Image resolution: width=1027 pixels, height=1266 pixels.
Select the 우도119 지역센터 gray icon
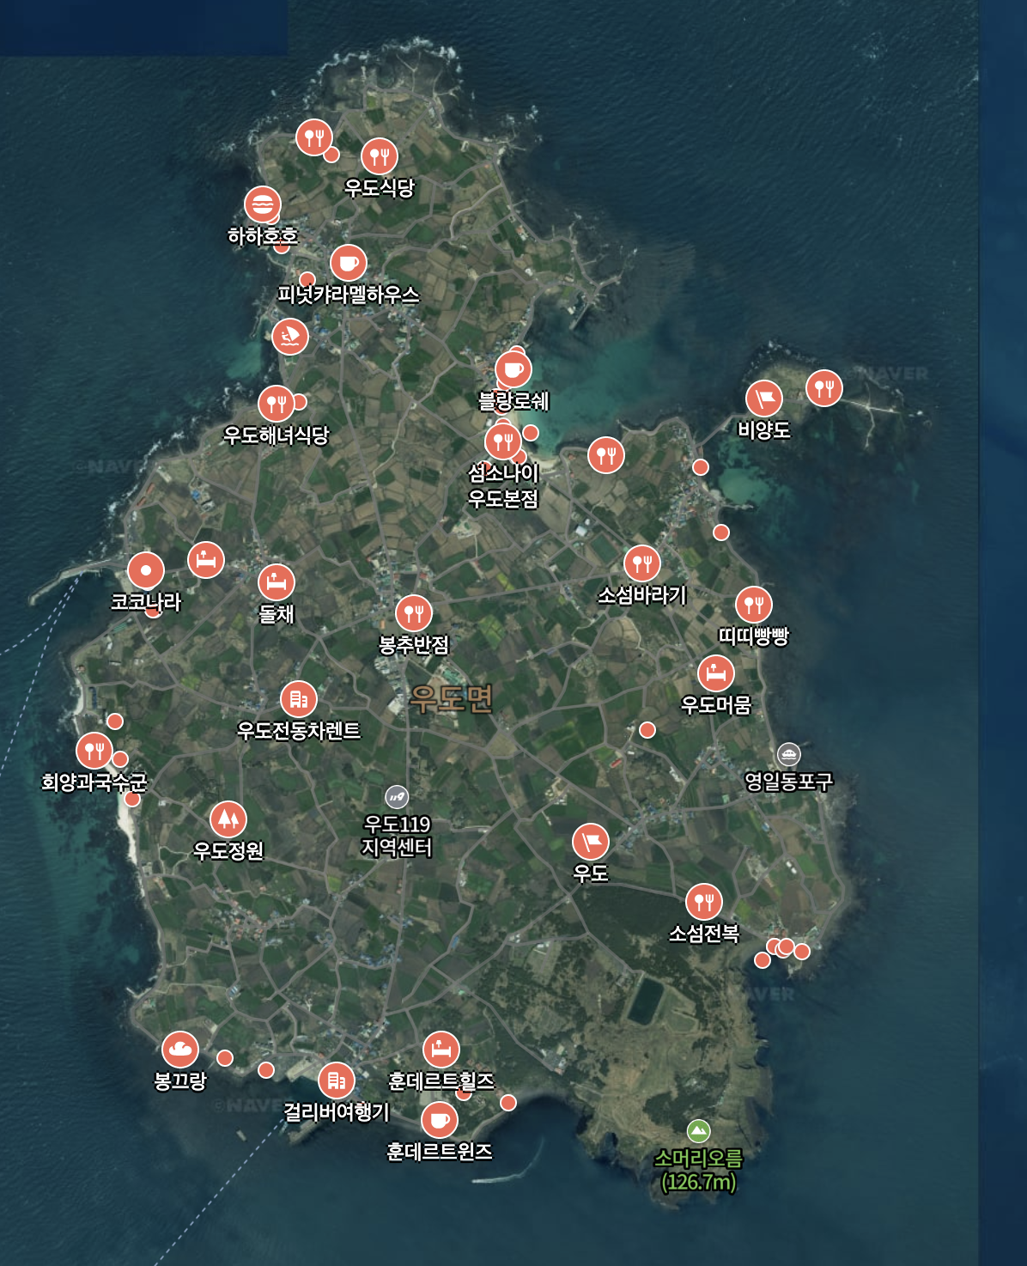point(396,798)
